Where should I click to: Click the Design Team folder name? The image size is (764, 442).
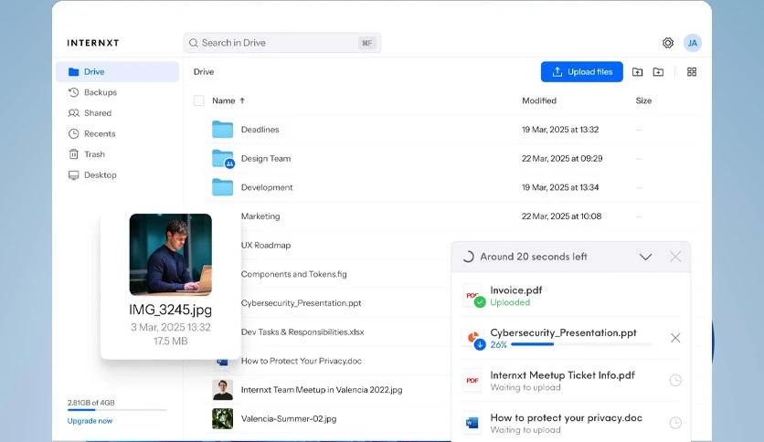266,159
